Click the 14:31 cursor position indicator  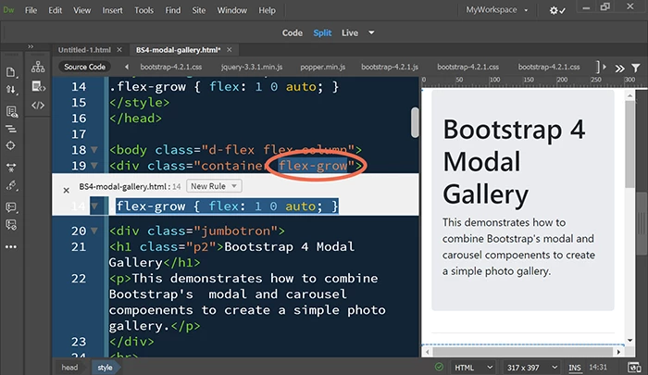coord(598,368)
